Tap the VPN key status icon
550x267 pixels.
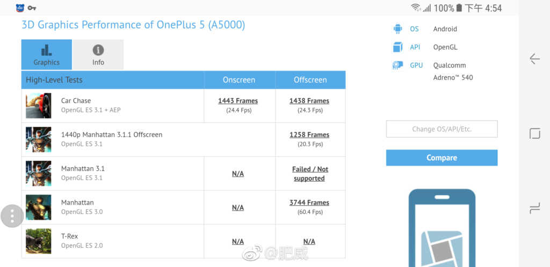[32, 8]
